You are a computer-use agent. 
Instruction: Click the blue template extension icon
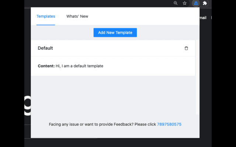click(x=195, y=3)
